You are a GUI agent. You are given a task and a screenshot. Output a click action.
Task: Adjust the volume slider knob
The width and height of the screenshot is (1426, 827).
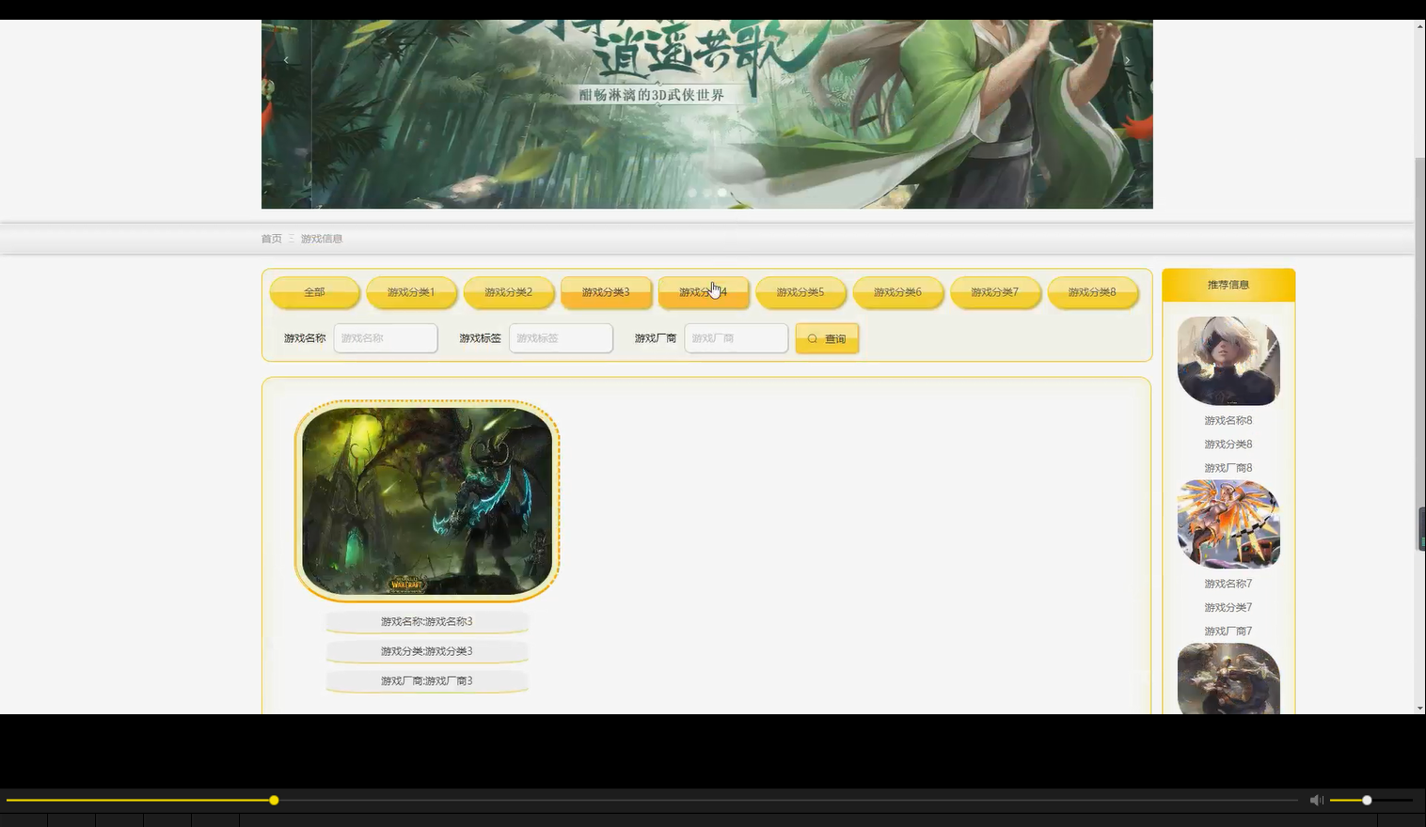(1367, 800)
